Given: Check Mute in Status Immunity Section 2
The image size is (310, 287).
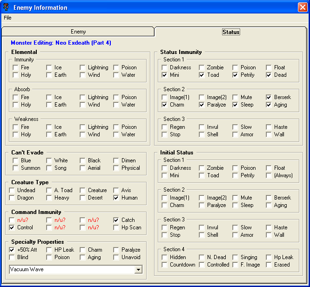Looking at the screenshot, I should tap(235, 97).
